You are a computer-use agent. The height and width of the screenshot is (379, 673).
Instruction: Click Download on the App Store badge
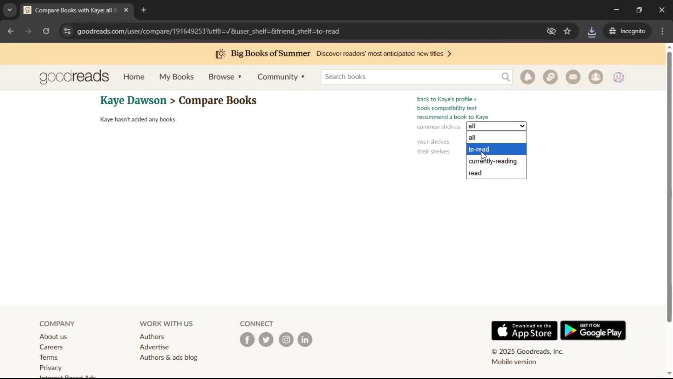(524, 330)
